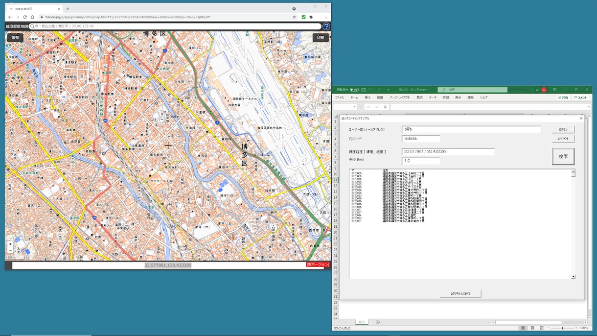
Task: Click the map search box
Action: point(175,26)
